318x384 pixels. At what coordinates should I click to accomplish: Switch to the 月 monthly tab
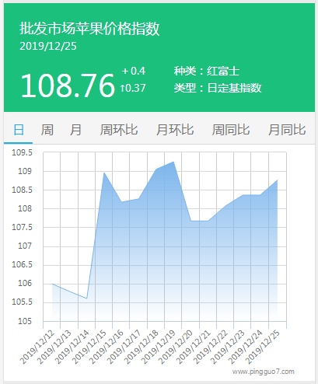click(x=75, y=130)
